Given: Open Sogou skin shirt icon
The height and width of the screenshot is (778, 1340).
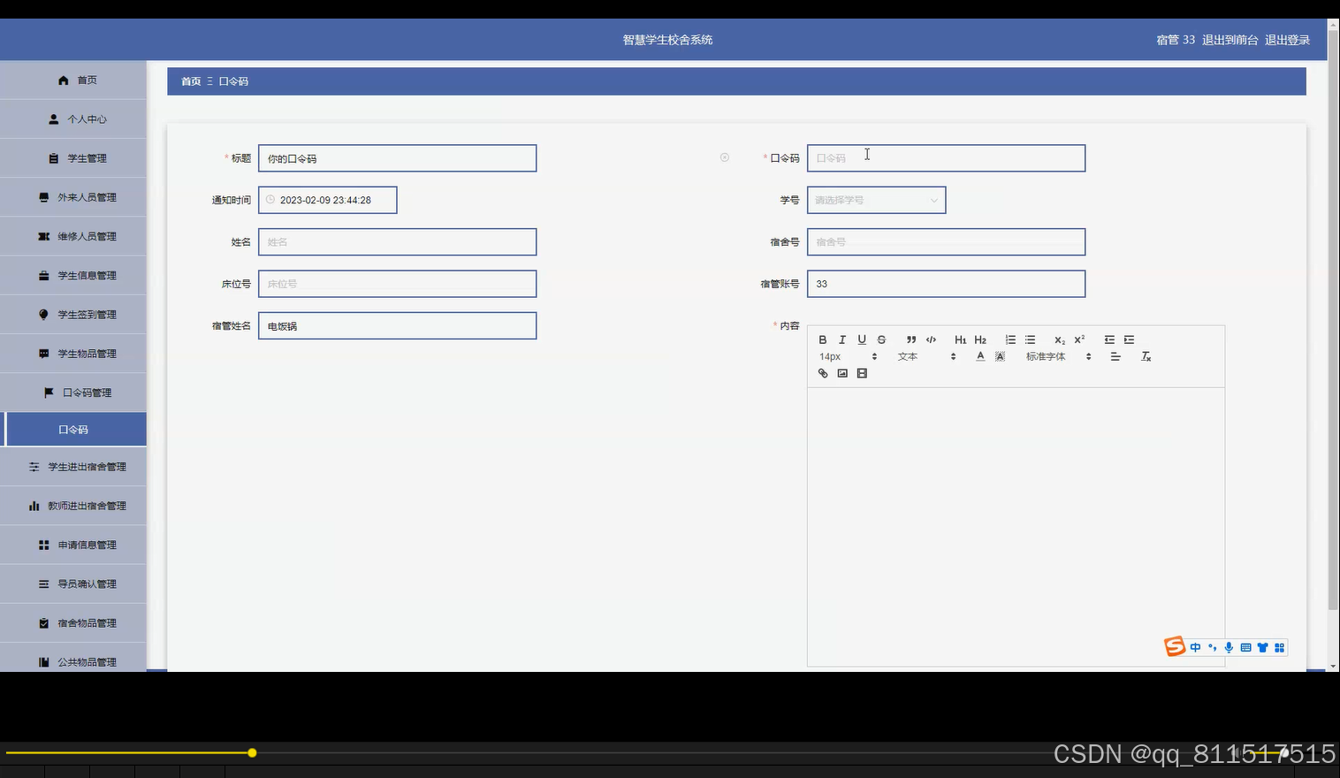Looking at the screenshot, I should (x=1262, y=647).
